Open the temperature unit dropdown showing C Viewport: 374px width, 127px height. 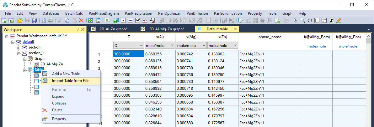pos(141,46)
